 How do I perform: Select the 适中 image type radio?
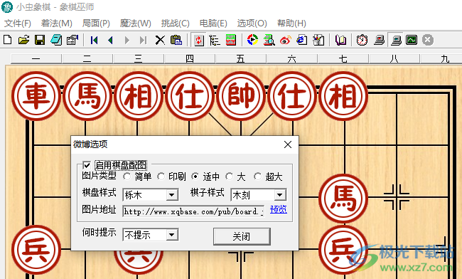pyautogui.click(x=195, y=177)
